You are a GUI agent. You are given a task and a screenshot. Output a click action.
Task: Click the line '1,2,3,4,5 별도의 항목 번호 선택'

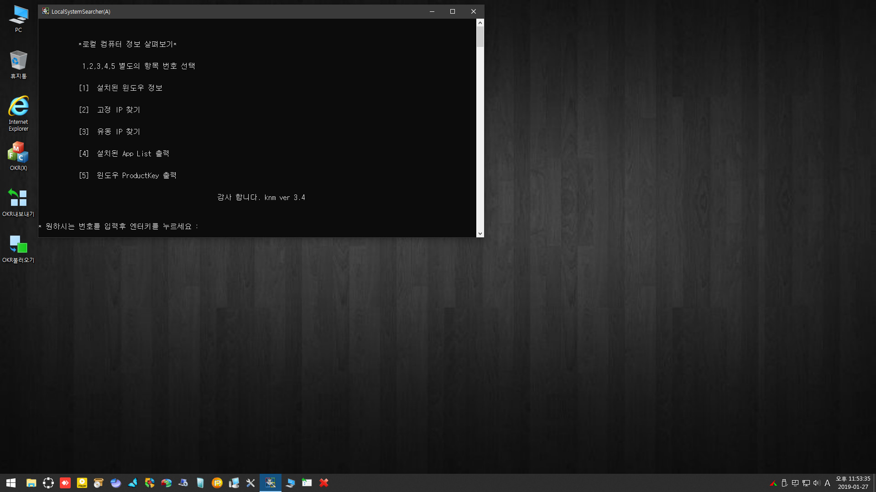(139, 66)
